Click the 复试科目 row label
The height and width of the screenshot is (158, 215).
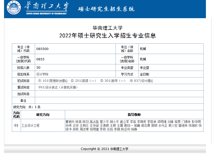coord(23,87)
